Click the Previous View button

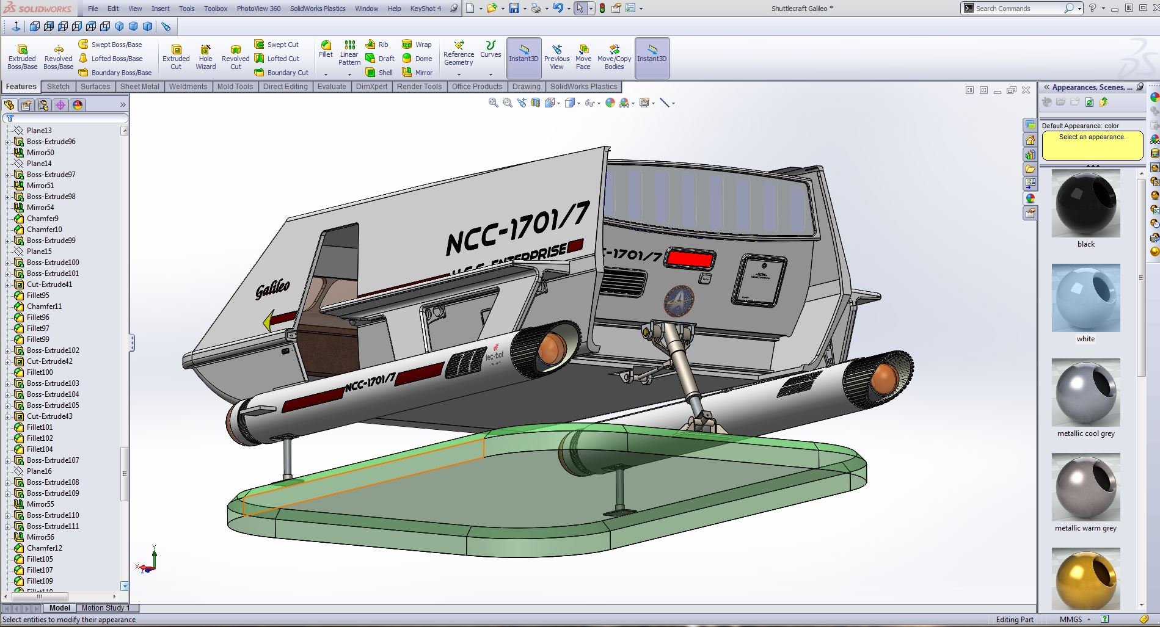[x=556, y=57]
